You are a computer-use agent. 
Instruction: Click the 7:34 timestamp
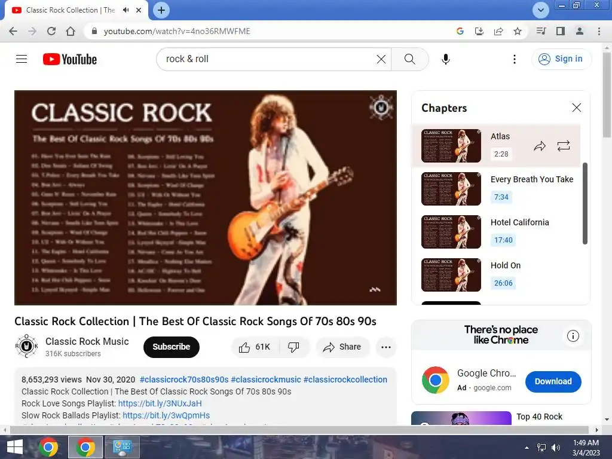(501, 197)
